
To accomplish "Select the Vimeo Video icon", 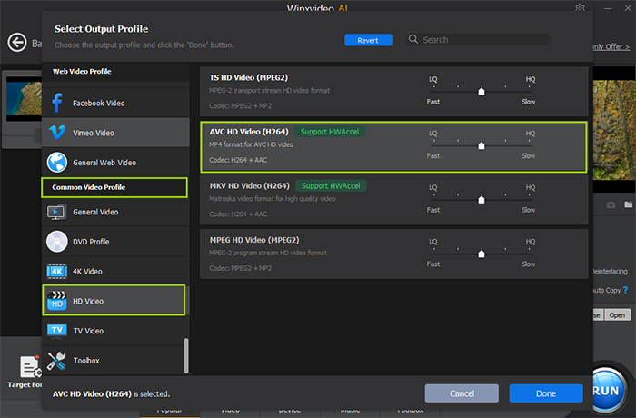I will click(x=56, y=133).
